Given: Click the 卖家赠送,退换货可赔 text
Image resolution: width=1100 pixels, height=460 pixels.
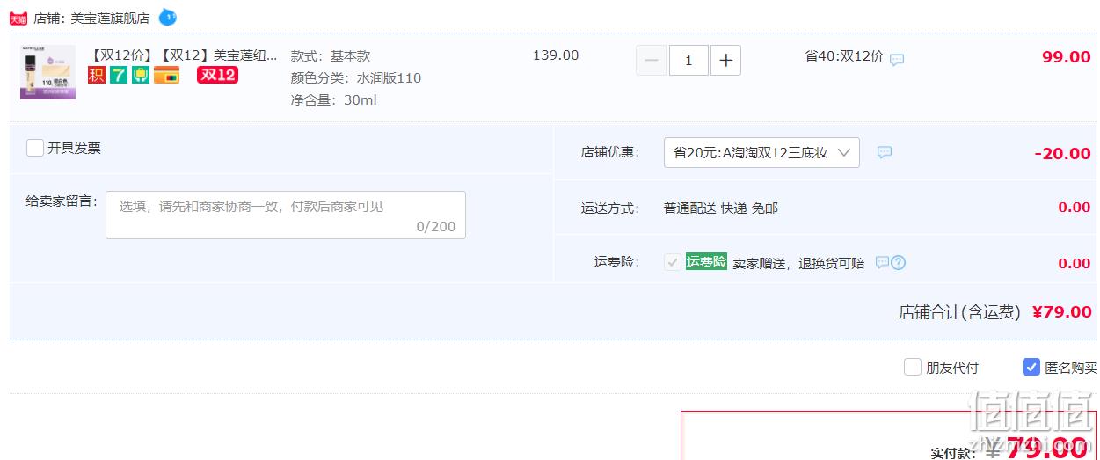Looking at the screenshot, I should point(798,263).
